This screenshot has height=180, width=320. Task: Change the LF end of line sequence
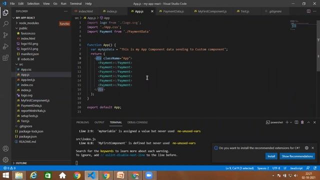point(285,168)
